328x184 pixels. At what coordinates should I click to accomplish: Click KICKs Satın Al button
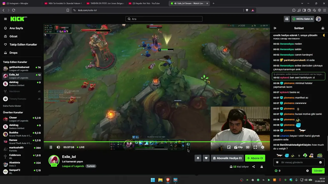click(x=303, y=19)
